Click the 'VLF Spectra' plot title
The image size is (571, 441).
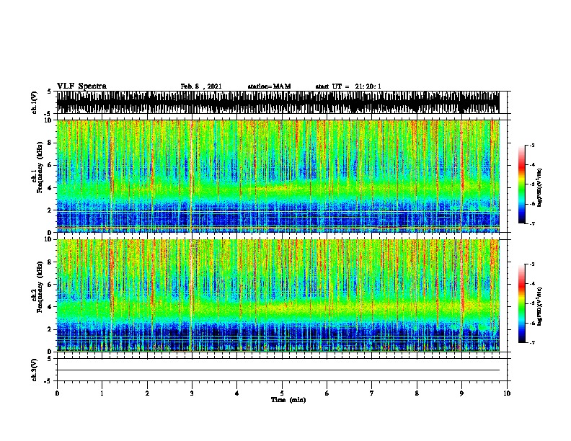pyautogui.click(x=81, y=86)
